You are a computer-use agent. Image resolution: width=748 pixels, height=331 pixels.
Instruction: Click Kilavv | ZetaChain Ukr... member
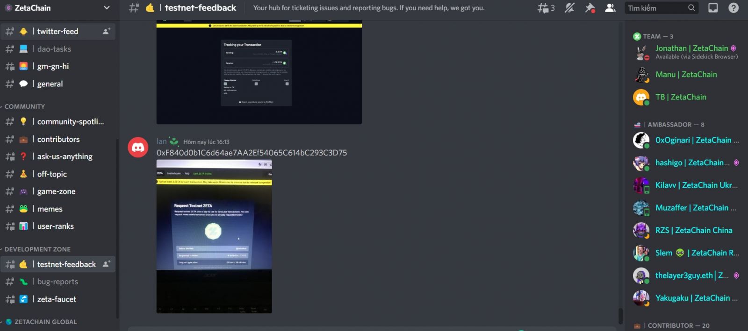coord(686,185)
